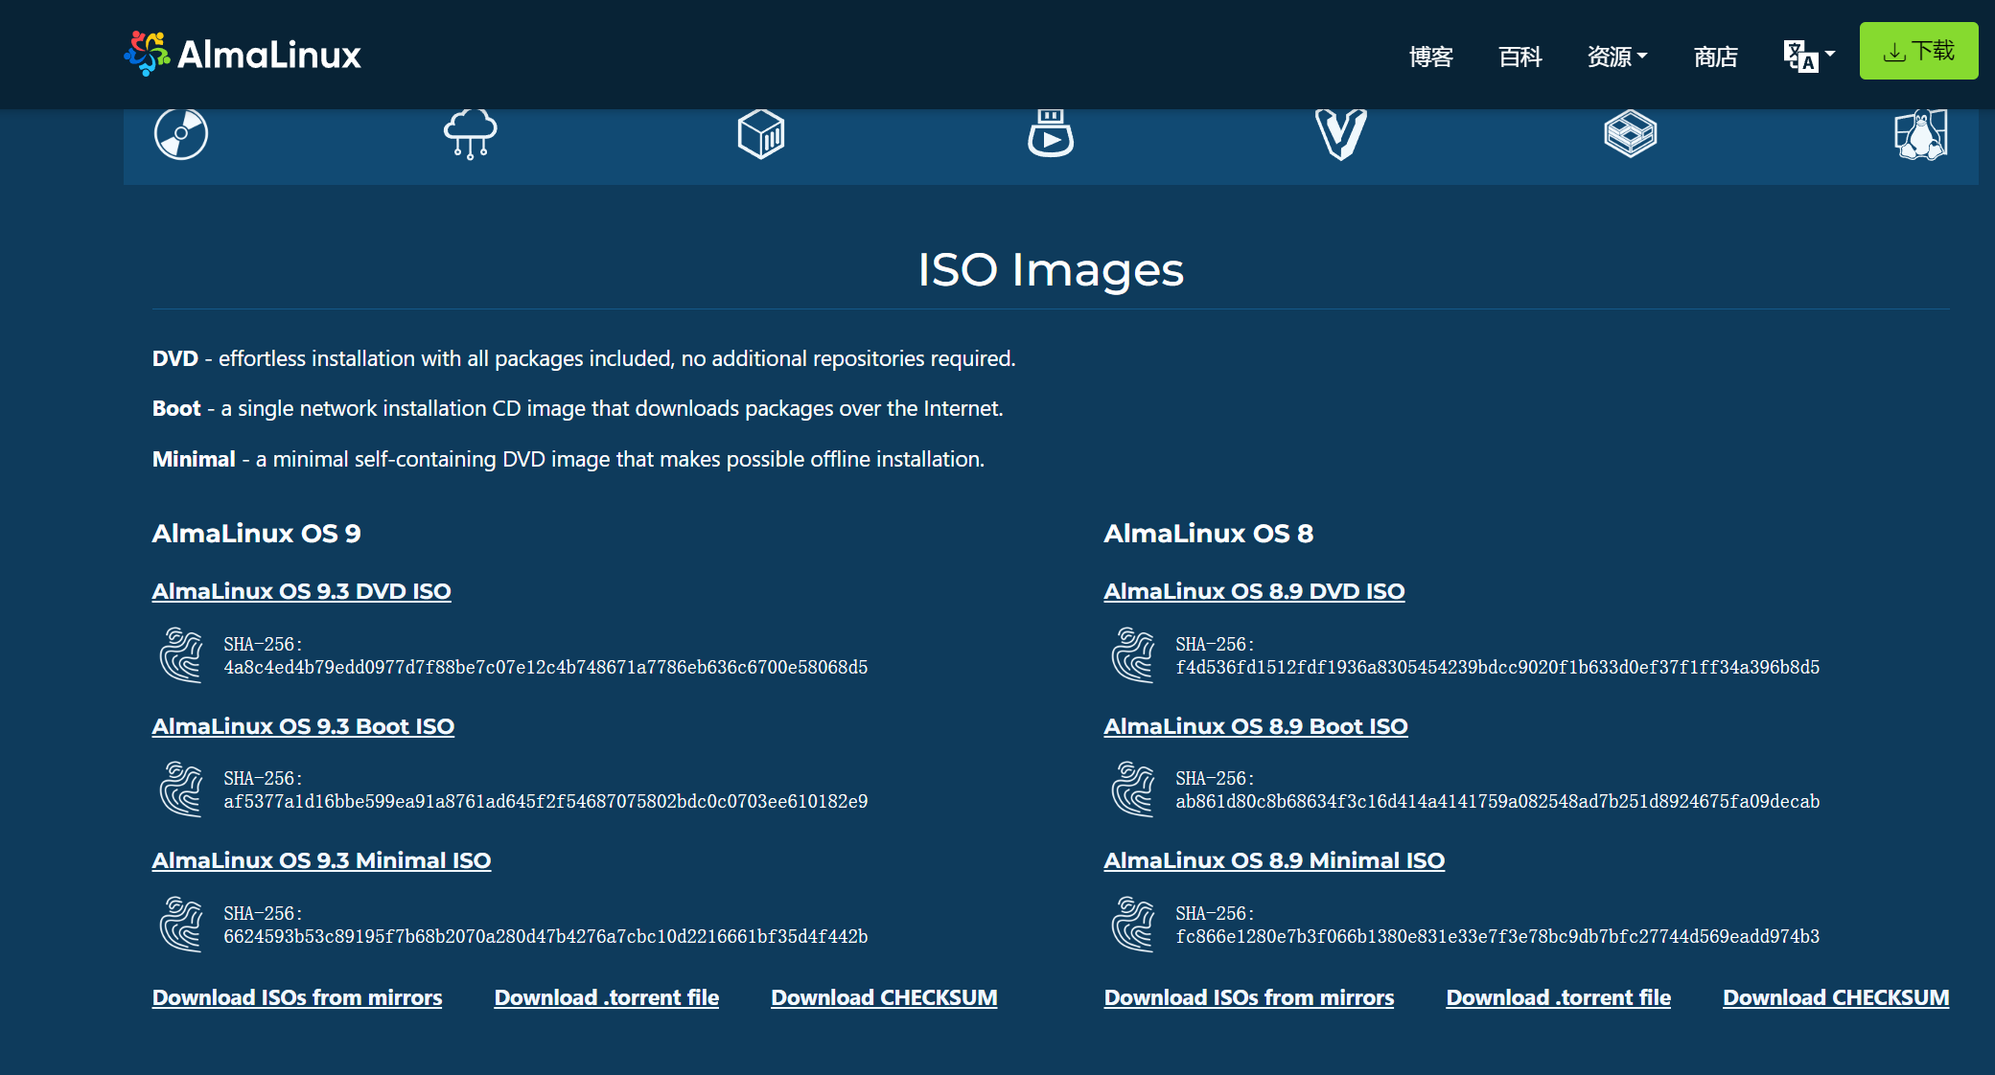This screenshot has height=1075, width=1995.
Task: Open the 博客 blog page
Action: pyautogui.click(x=1431, y=57)
